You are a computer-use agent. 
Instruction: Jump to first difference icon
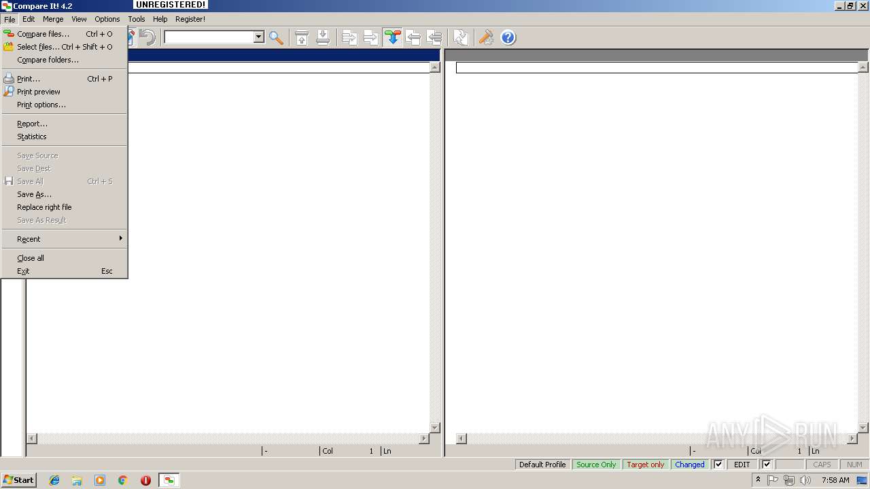click(302, 37)
